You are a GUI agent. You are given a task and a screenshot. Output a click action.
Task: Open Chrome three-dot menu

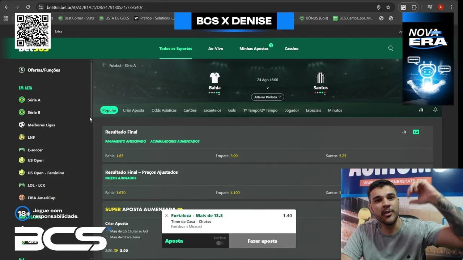pos(451,7)
